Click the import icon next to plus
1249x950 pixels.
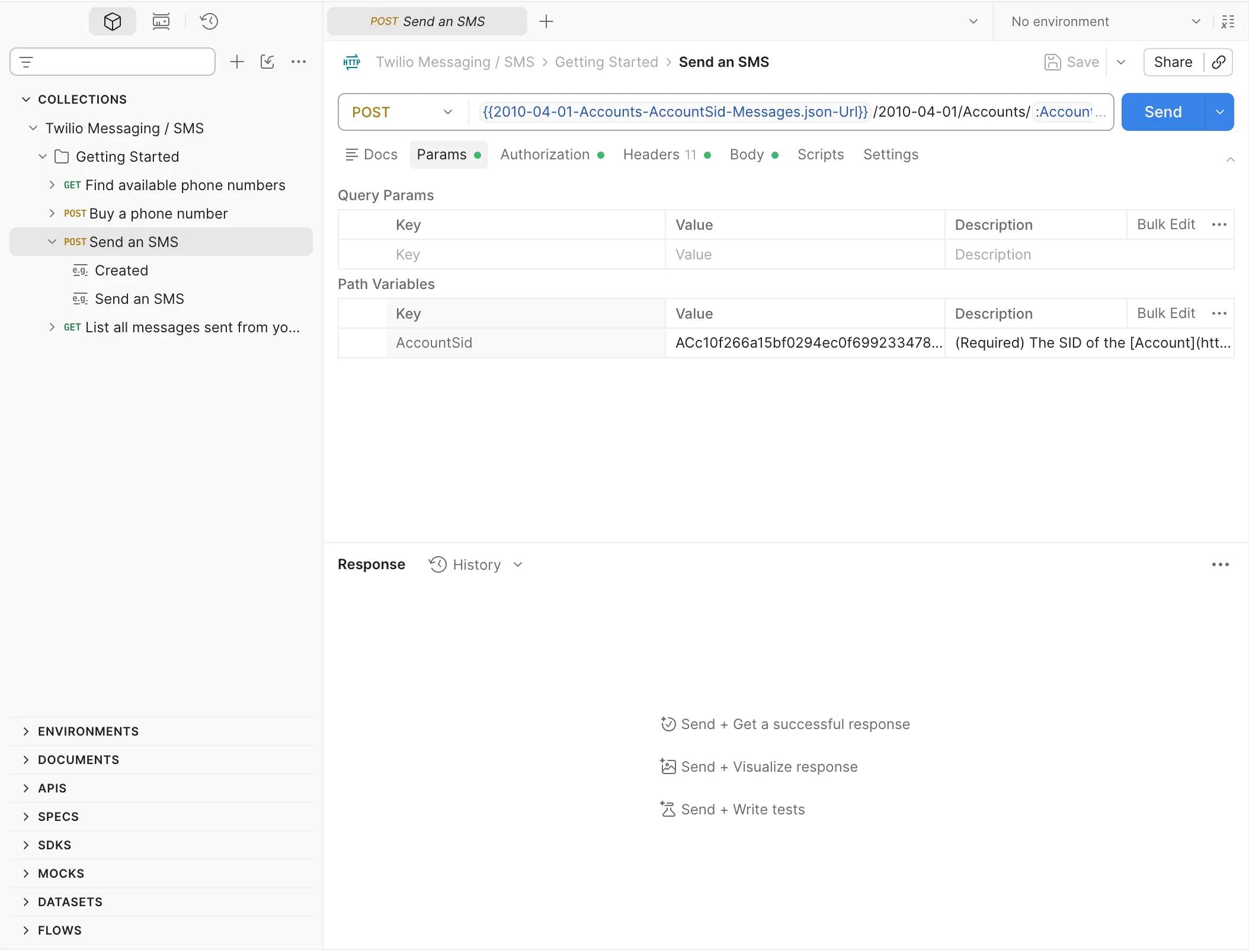[267, 62]
